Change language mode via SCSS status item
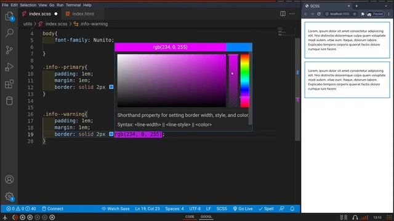Viewport: 394px width, 221px height. (222, 209)
